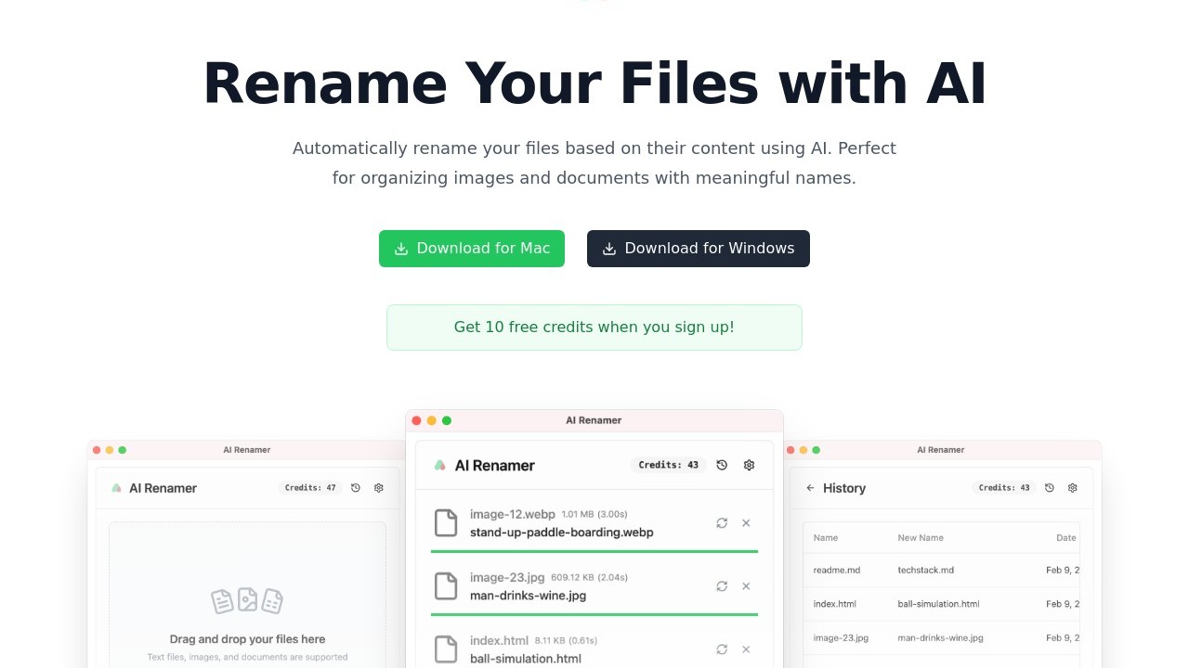Regenerate name for image-23.jpg

click(x=722, y=586)
